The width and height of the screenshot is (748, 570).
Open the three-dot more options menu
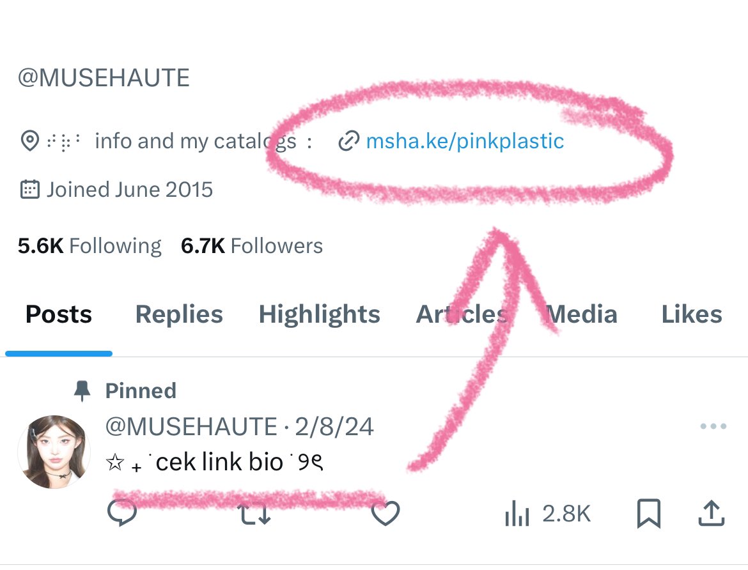713,426
